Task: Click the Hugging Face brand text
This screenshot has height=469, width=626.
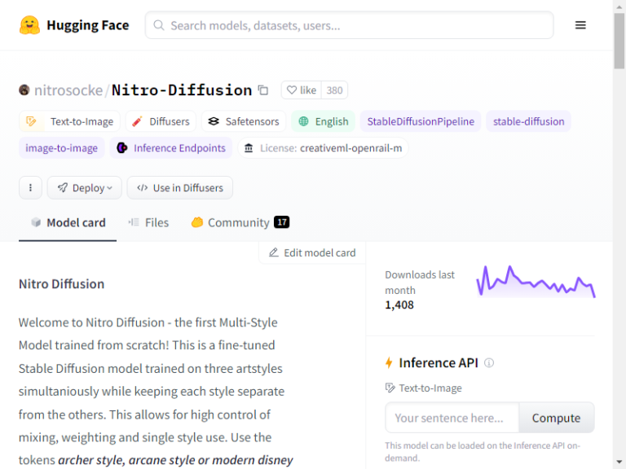Action: click(88, 25)
